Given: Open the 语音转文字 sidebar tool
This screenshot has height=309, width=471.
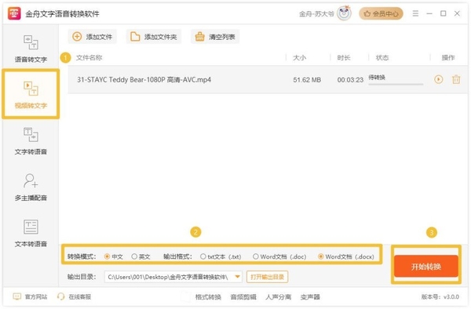Looking at the screenshot, I should [x=31, y=49].
